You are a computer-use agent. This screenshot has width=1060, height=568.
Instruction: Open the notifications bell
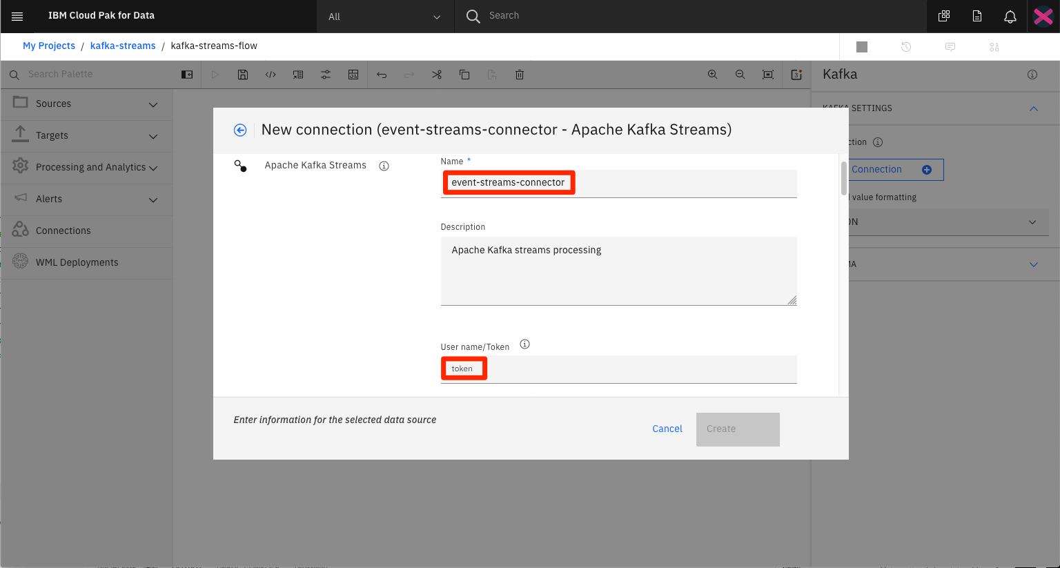pos(1010,16)
